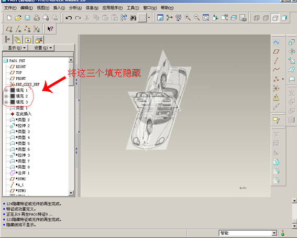Open the 显示 dropdown in the navigator
The height and width of the screenshot is (238, 297).
point(16,48)
